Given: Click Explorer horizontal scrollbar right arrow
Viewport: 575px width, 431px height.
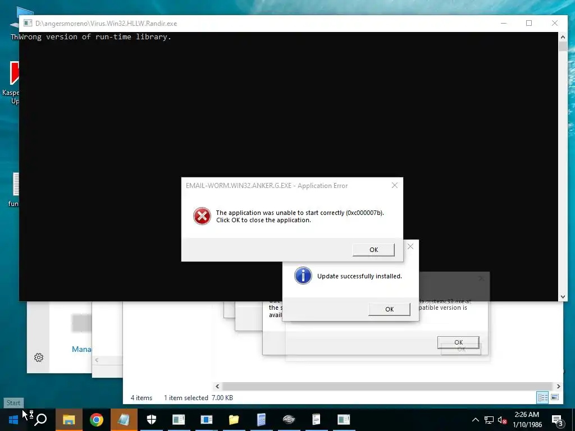Looking at the screenshot, I should coord(559,386).
